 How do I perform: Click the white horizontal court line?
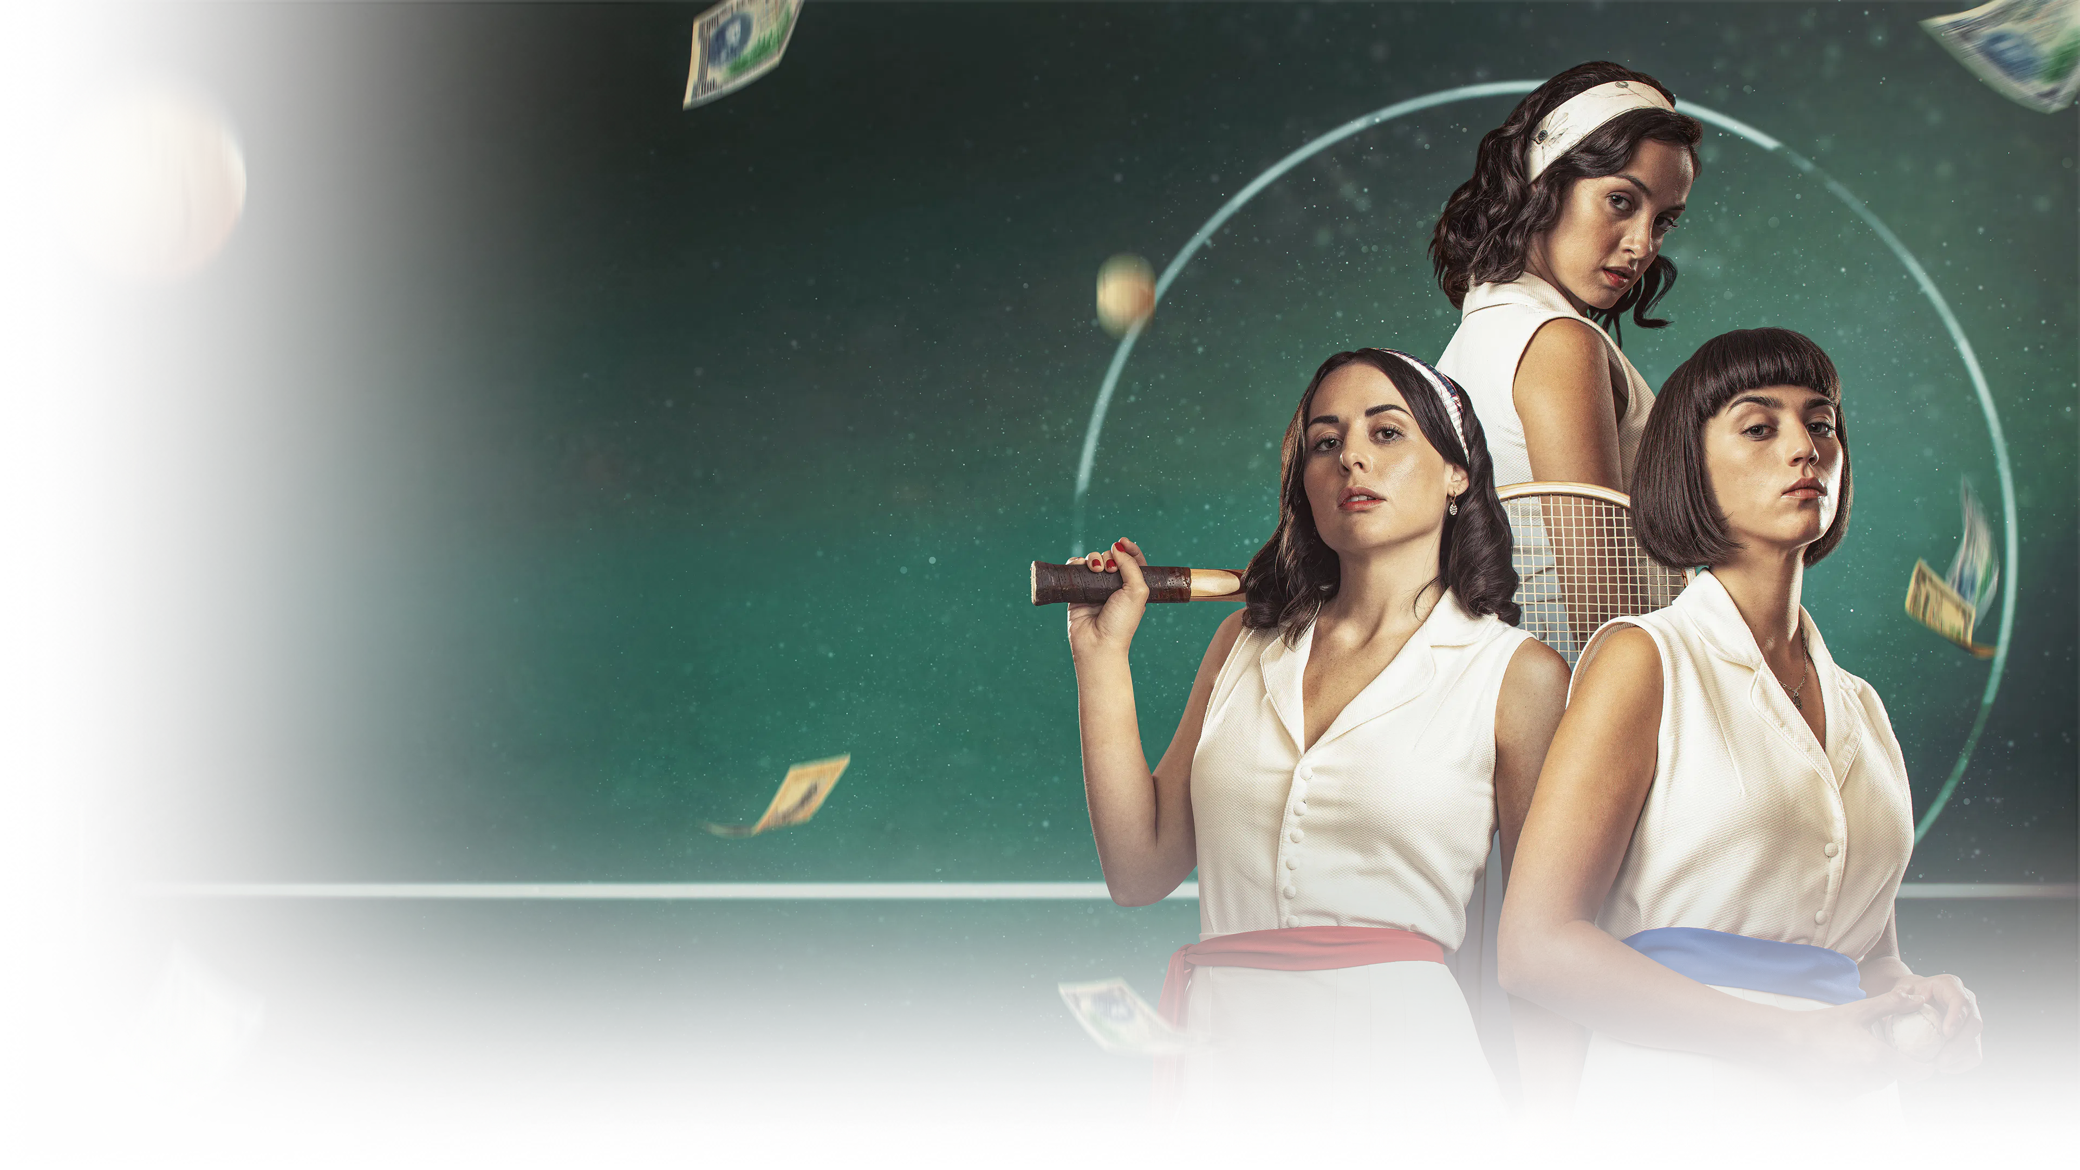tap(646, 890)
